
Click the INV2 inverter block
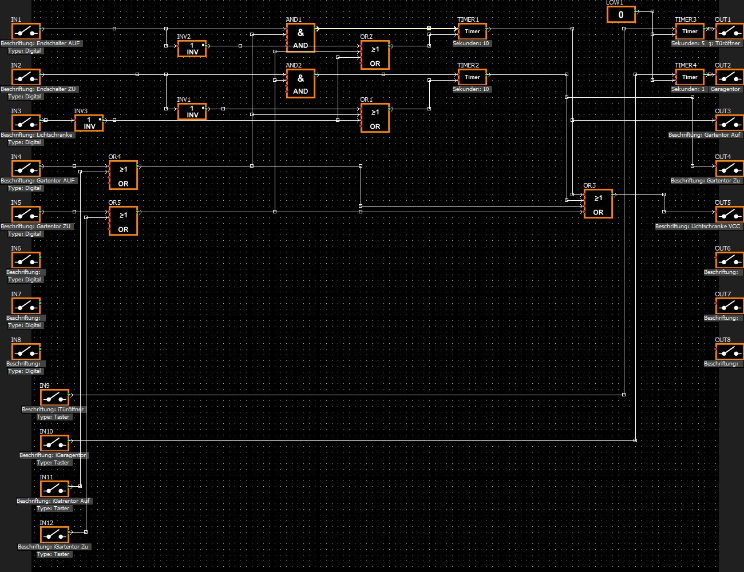click(x=192, y=49)
